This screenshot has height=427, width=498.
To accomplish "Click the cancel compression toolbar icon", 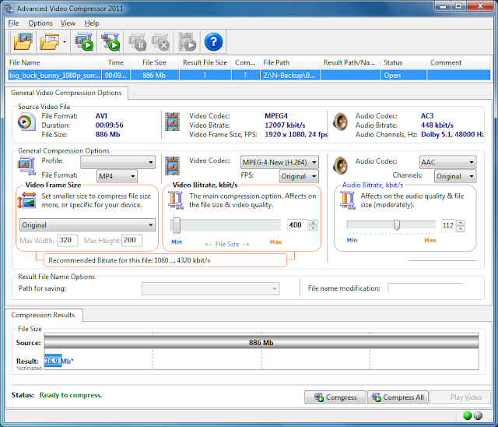I will 160,41.
